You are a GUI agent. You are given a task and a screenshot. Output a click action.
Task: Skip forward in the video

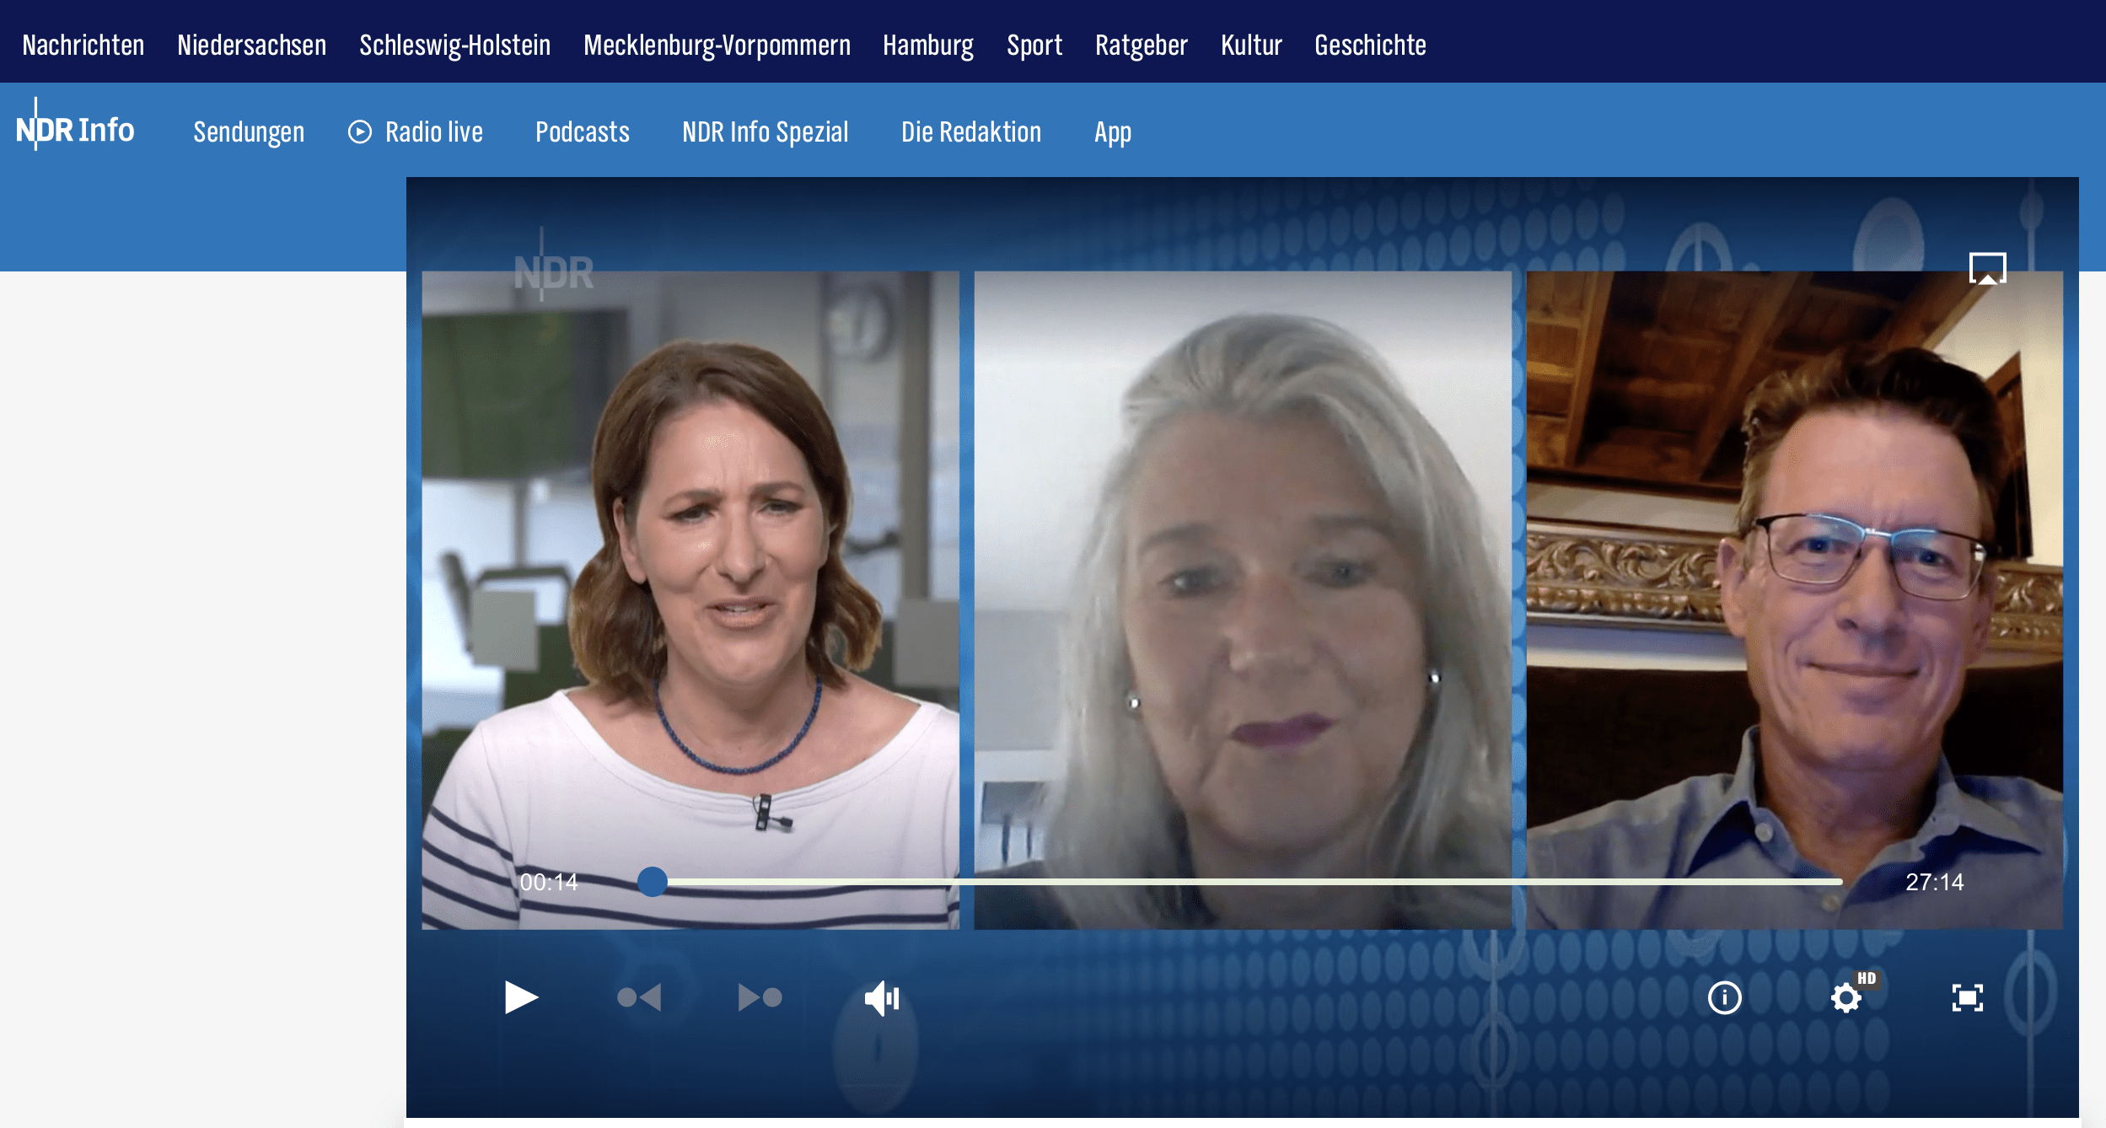[x=760, y=998]
